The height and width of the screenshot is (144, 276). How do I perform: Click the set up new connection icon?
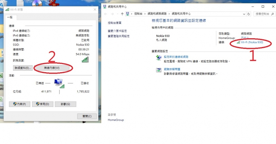coord(159,58)
